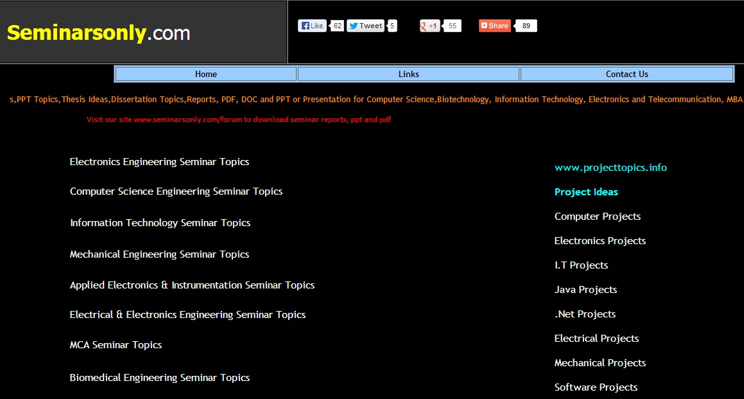744x399 pixels.
Task: Open I.T Projects link
Action: click(581, 265)
